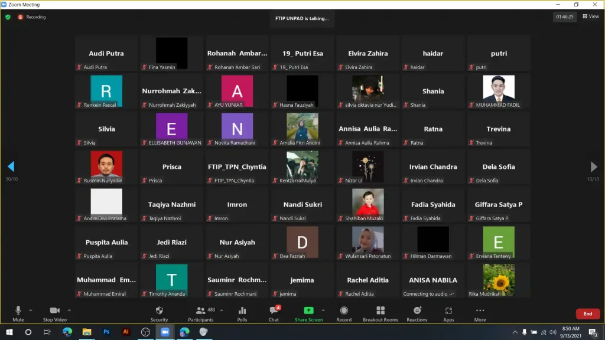Image resolution: width=605 pixels, height=340 pixels.
Task: Go to next gallery page with right arrow
Action: pos(593,166)
